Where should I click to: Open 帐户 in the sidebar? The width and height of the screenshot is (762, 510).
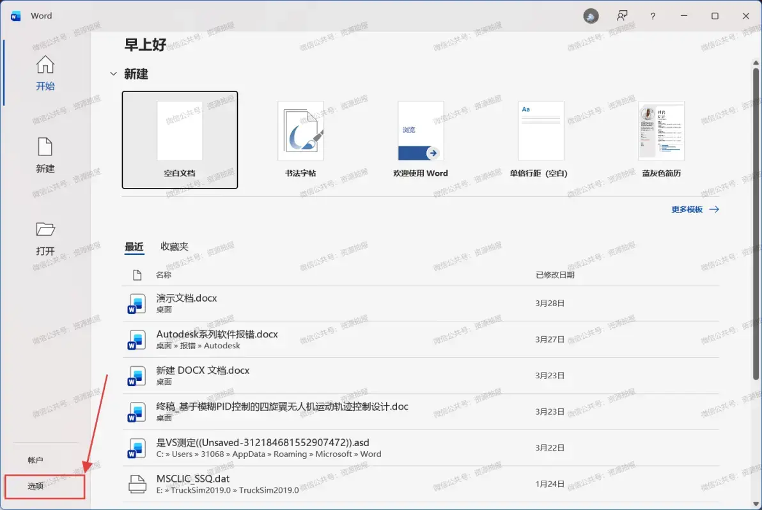pyautogui.click(x=35, y=460)
